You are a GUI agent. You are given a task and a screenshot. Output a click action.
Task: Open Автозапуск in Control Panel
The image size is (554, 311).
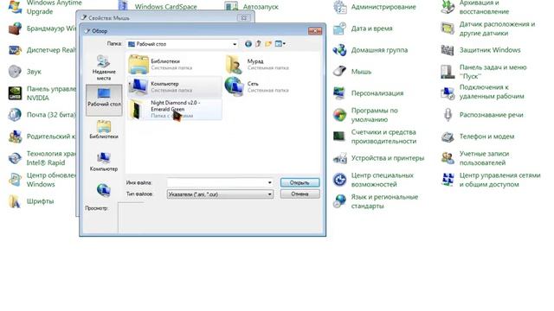(x=252, y=6)
